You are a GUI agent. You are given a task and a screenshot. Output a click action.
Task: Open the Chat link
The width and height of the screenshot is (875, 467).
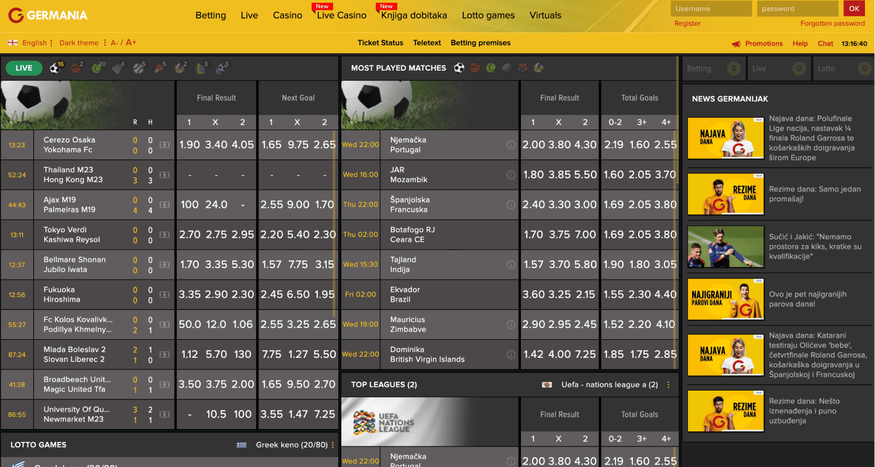click(x=825, y=44)
